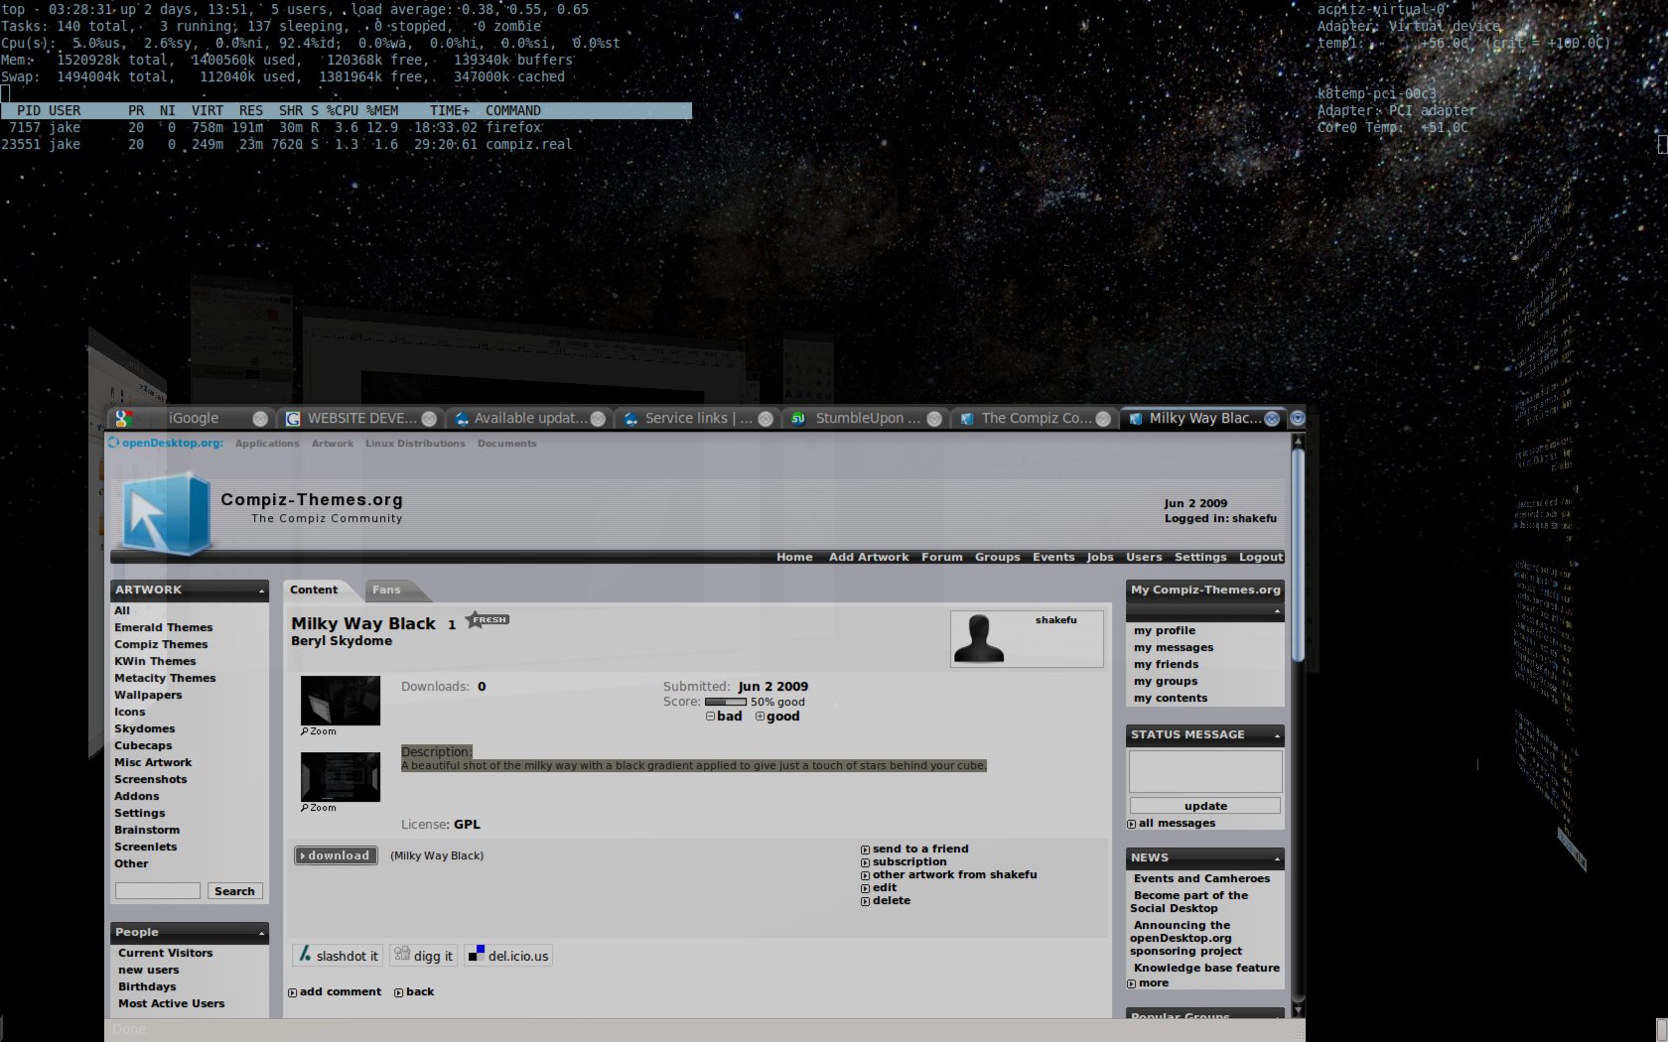Open Add Artwork in site menu
1668x1042 pixels.
(869, 558)
